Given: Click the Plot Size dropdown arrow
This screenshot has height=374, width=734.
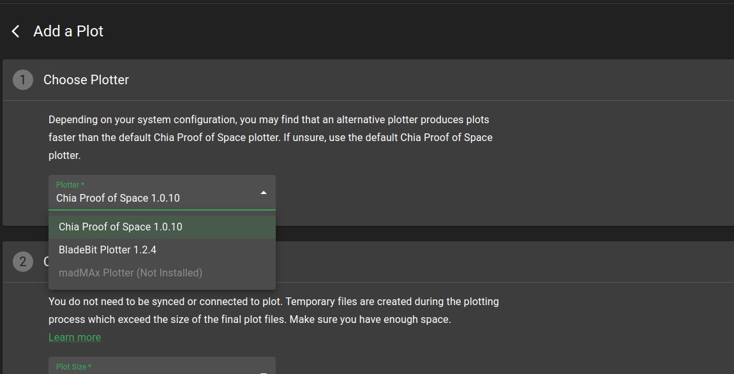Looking at the screenshot, I should pos(263,371).
